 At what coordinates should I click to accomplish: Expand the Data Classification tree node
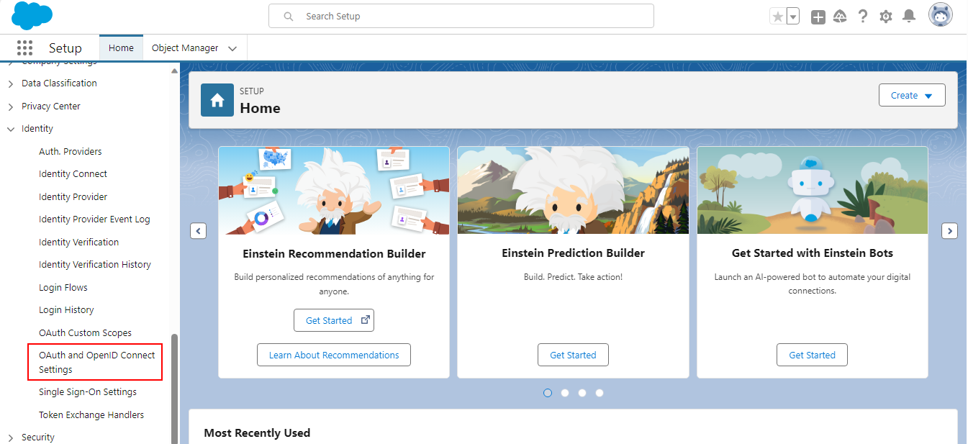tap(11, 84)
